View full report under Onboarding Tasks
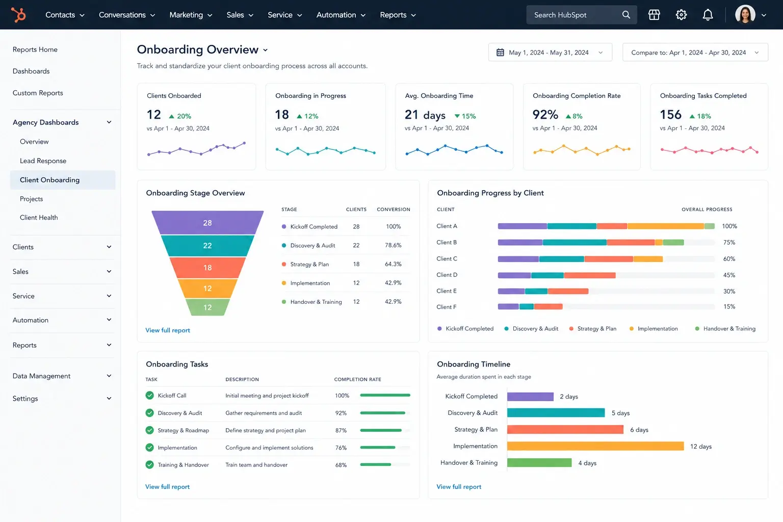Screen dimensions: 783x522 pos(167,487)
